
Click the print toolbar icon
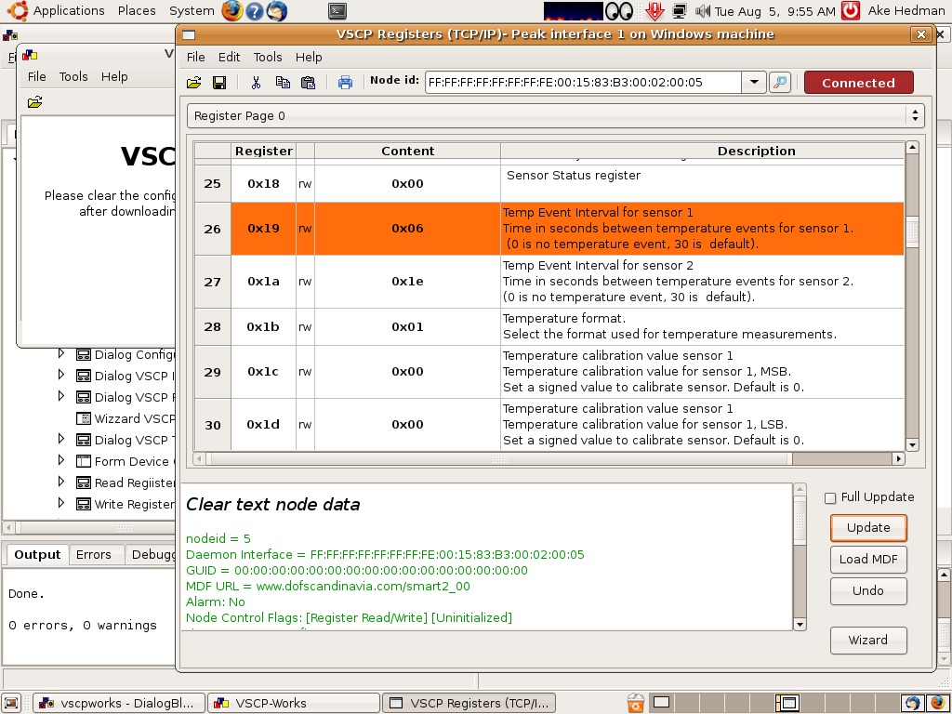click(345, 83)
